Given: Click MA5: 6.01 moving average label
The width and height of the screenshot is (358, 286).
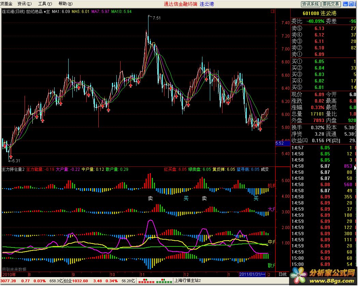Looking at the screenshot, I should [80, 11].
